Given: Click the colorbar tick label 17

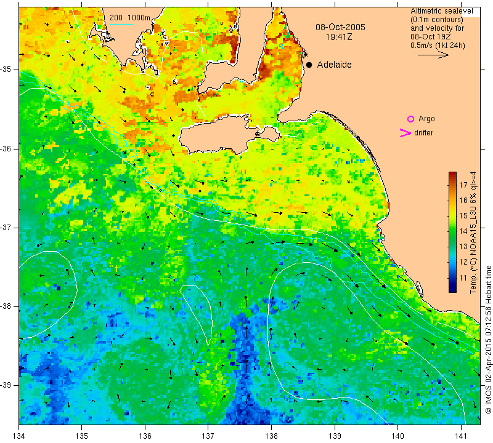Looking at the screenshot, I should click(x=463, y=185).
